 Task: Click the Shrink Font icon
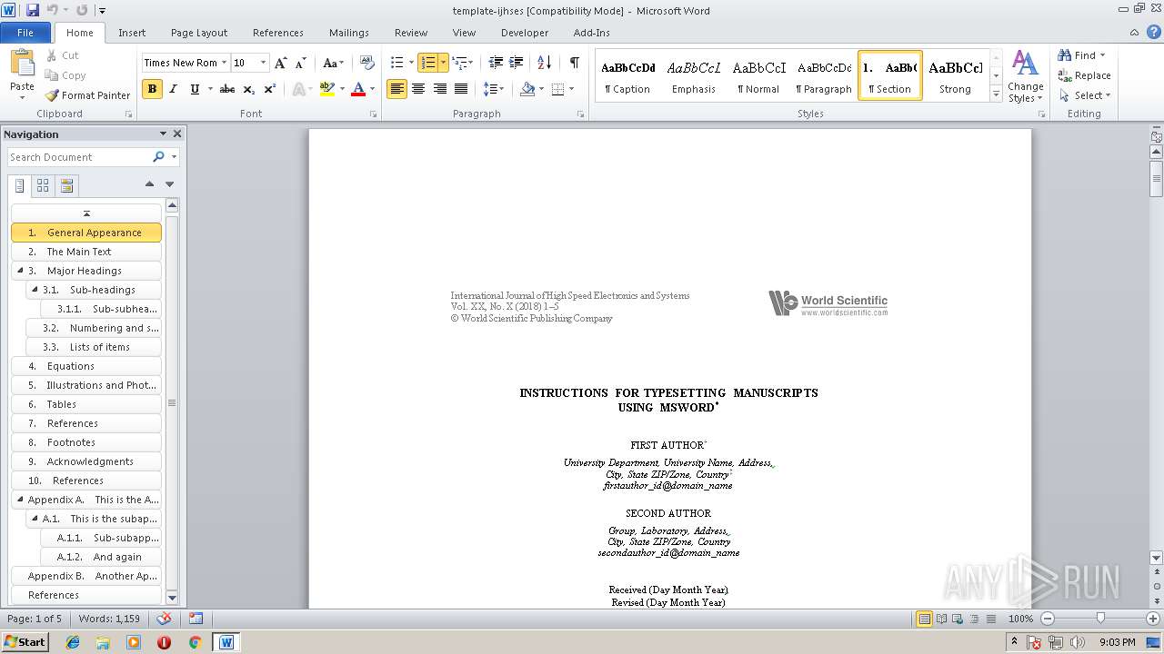[301, 63]
